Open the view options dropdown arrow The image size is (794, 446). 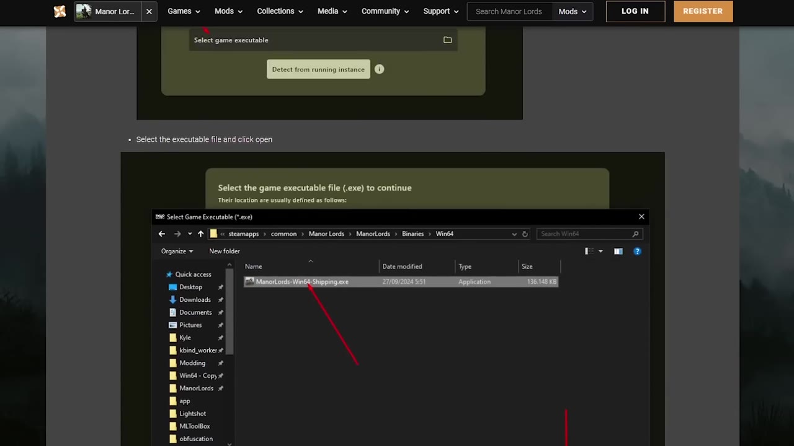point(600,251)
